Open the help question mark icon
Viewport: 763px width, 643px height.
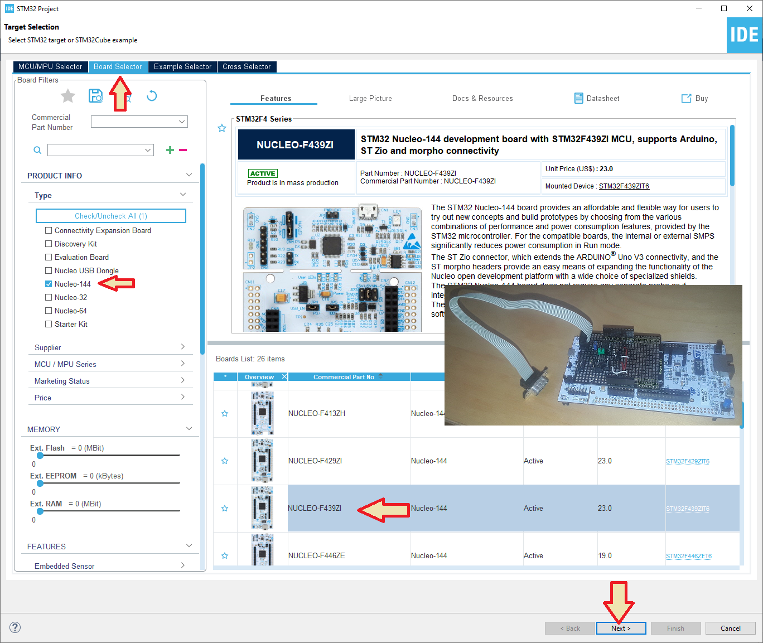tap(16, 627)
